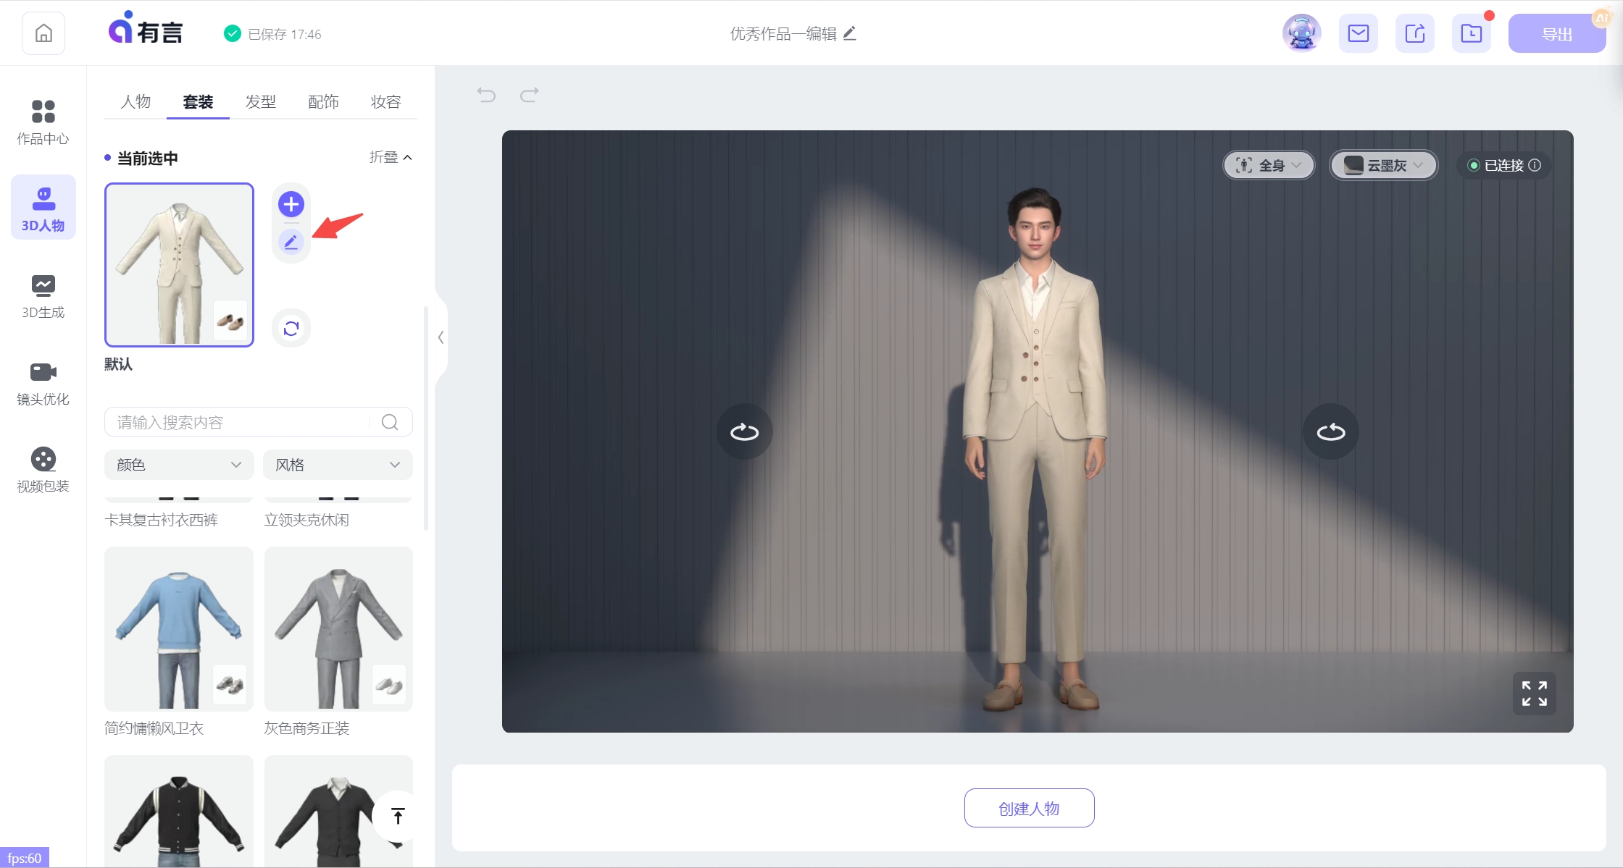The width and height of the screenshot is (1623, 868).
Task: Collapse the 当前选中 section via 折叠
Action: (x=391, y=157)
